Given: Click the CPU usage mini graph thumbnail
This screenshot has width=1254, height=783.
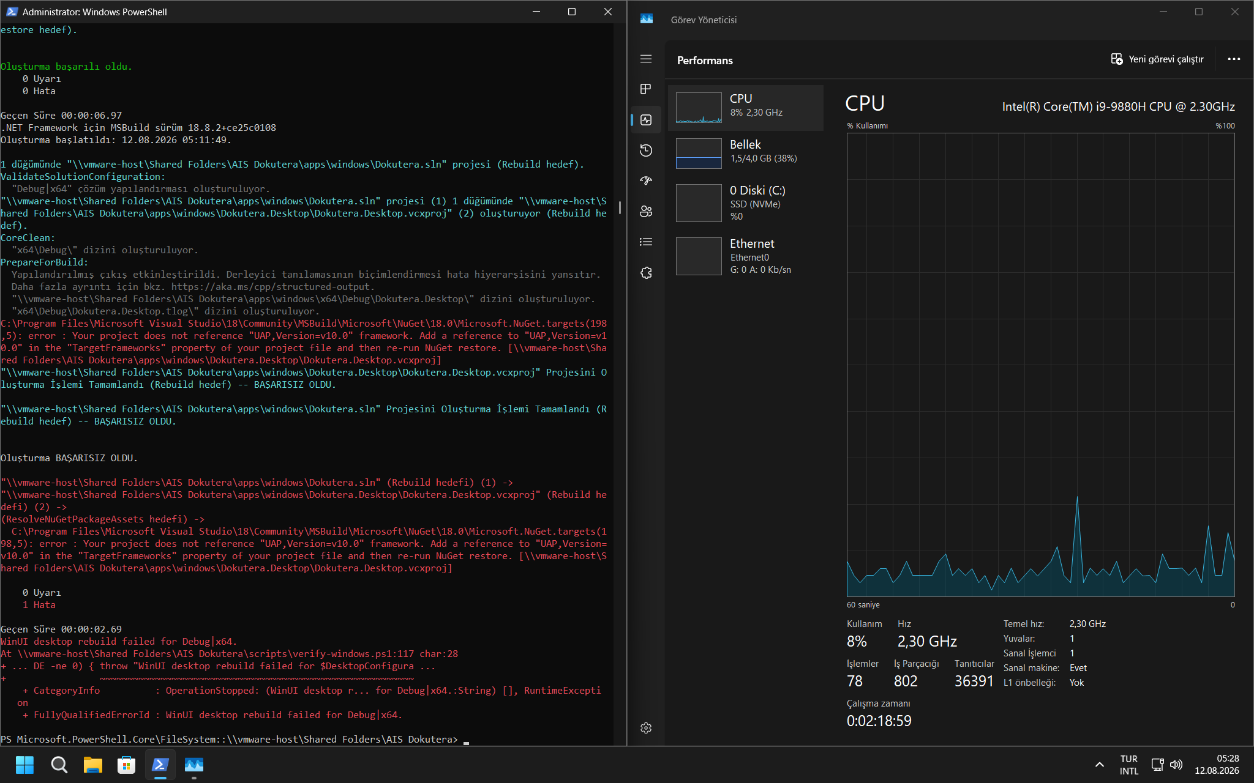Looking at the screenshot, I should [699, 108].
